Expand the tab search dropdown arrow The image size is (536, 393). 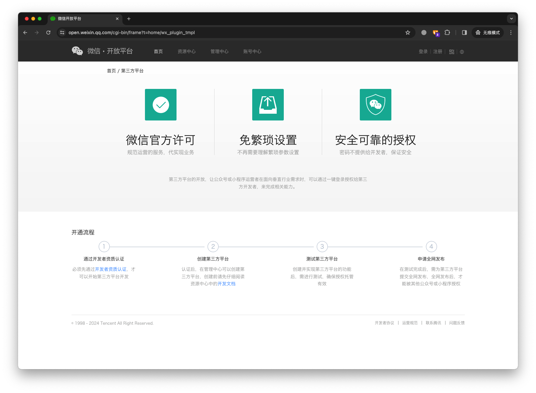tap(511, 19)
